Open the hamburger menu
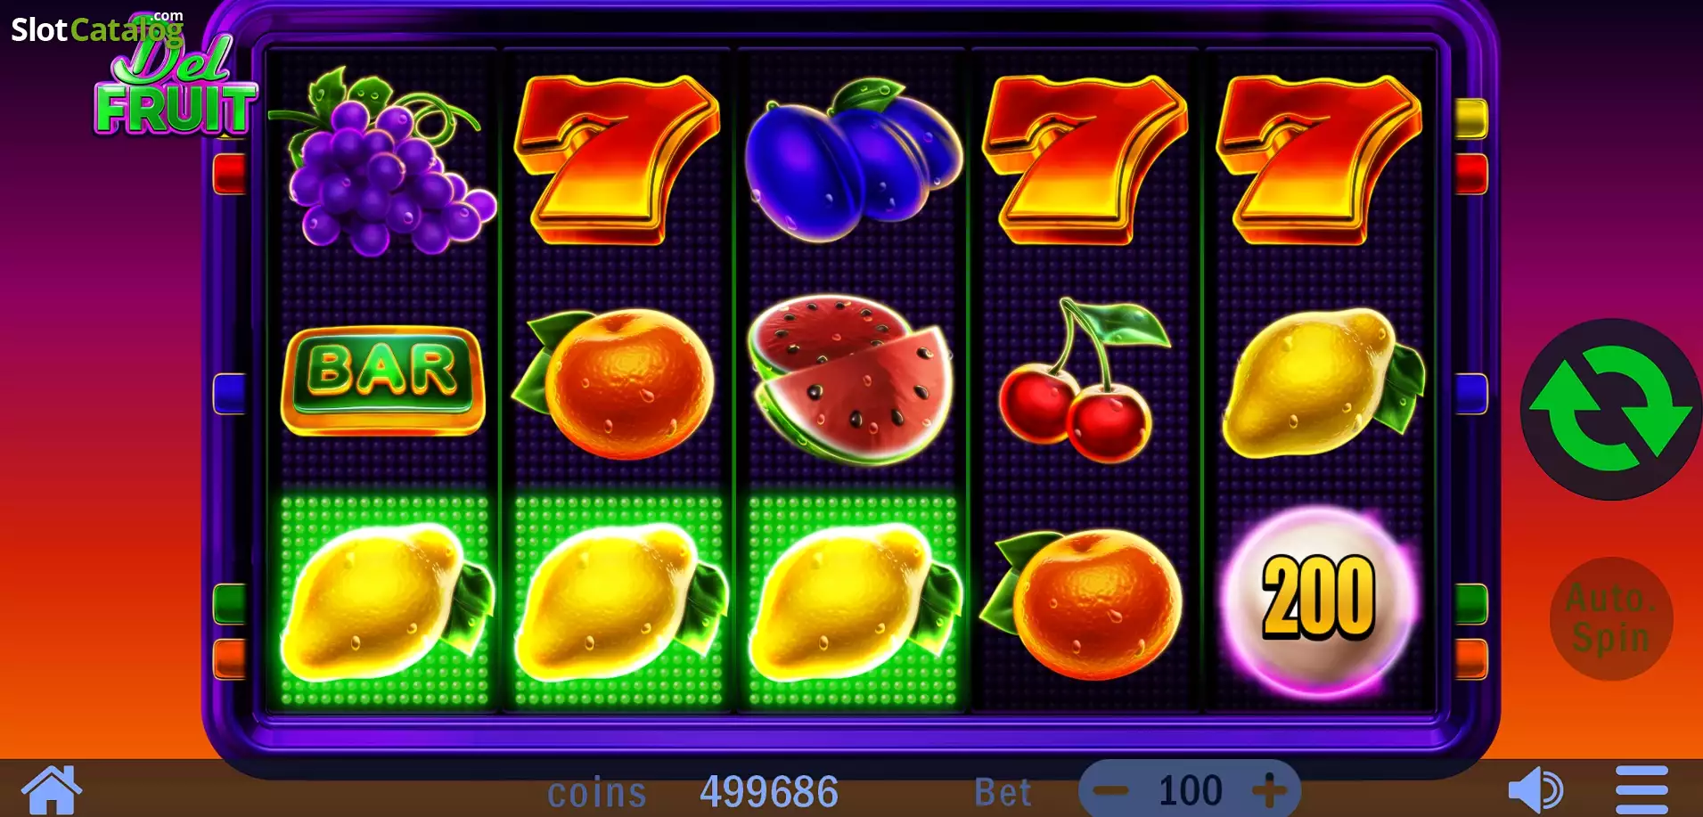Screen dimensions: 1703x817 tap(1642, 788)
